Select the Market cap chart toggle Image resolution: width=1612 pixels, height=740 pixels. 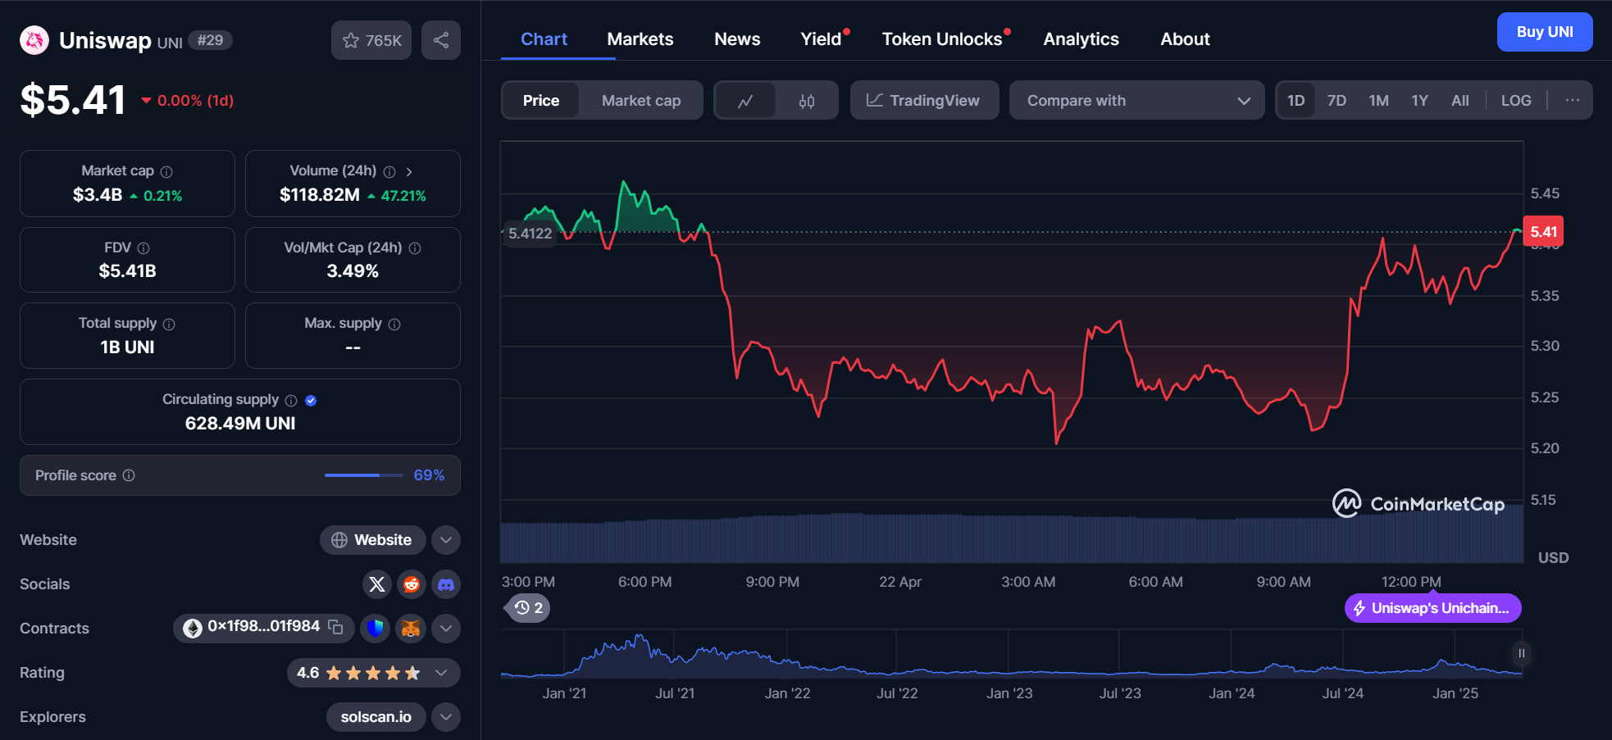pos(641,101)
